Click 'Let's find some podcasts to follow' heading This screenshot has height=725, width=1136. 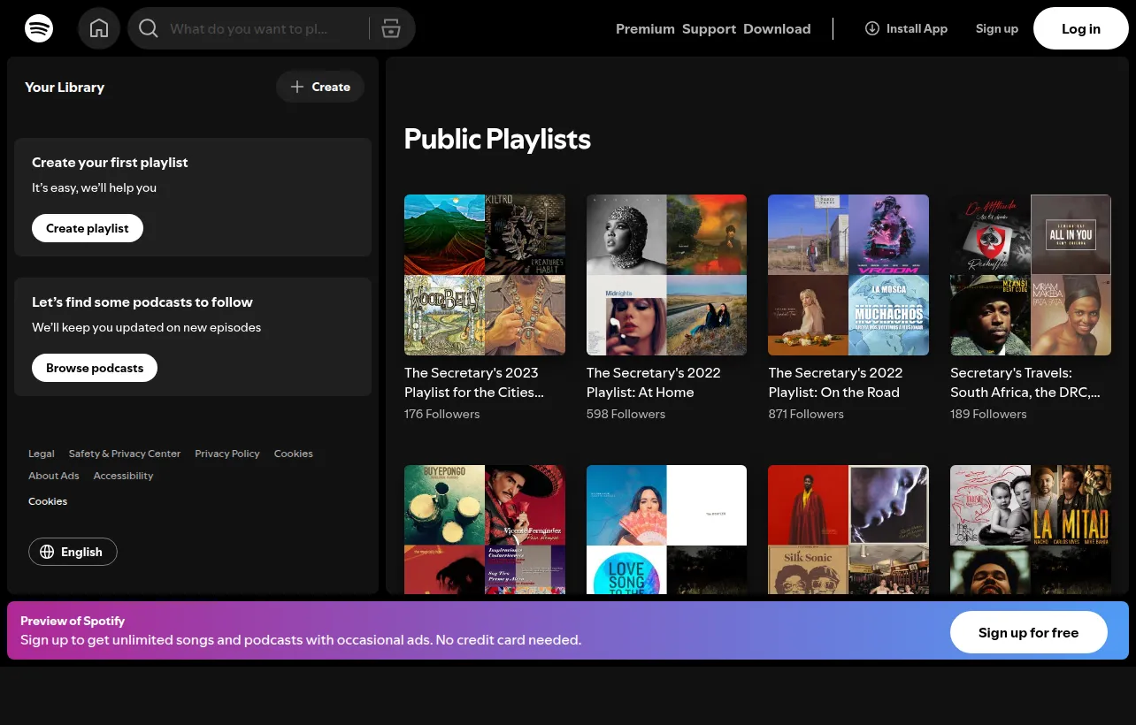coord(142,302)
